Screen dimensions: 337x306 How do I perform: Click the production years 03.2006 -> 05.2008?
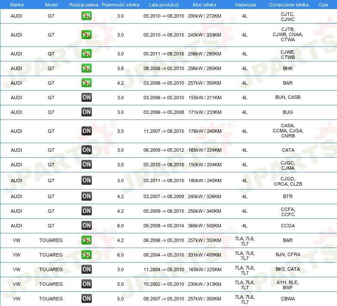[164, 112]
